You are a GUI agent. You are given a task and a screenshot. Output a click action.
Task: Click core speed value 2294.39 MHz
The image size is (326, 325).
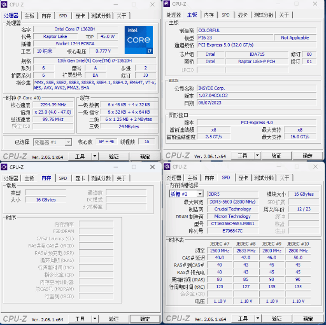(x=53, y=105)
